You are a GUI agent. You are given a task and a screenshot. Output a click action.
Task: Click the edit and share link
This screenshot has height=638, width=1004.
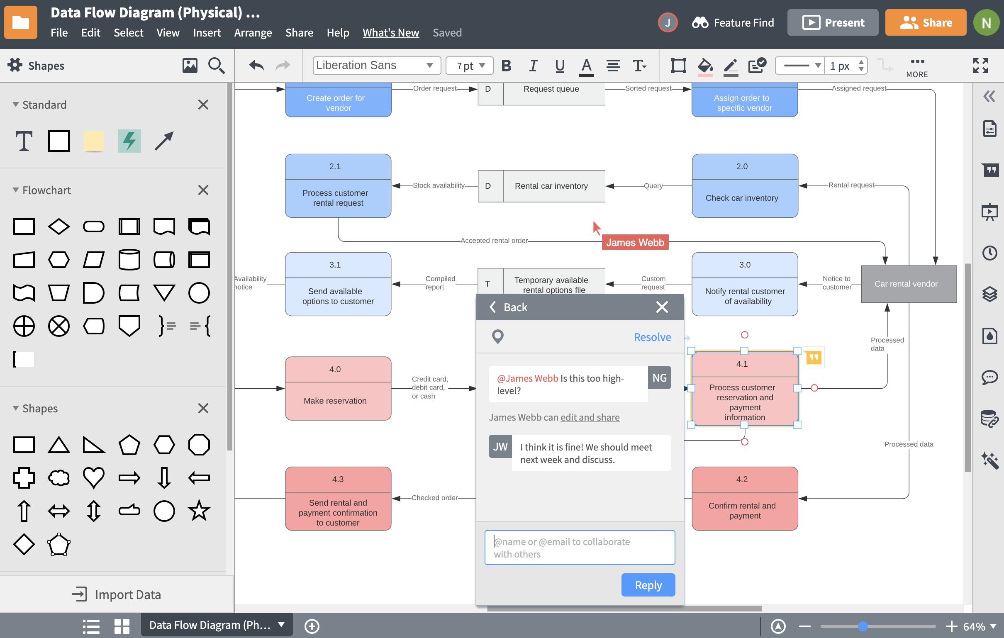[590, 417]
